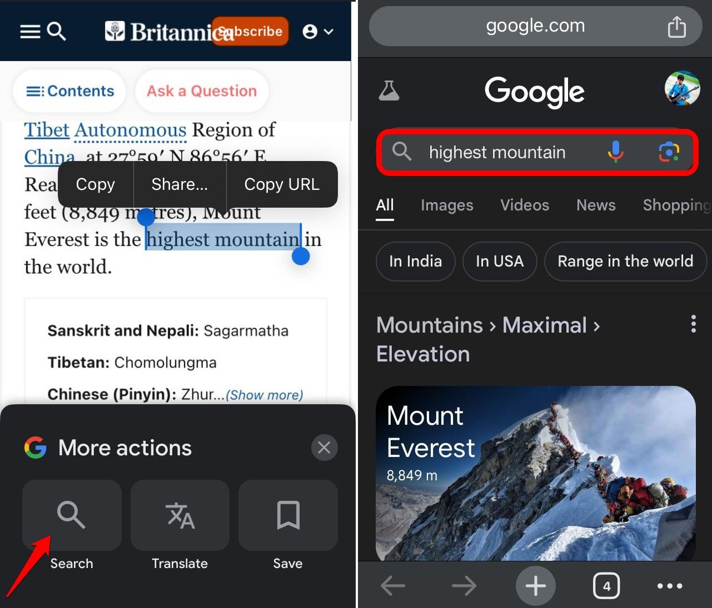Switch to Images tab
This screenshot has width=712, height=608.
tap(447, 205)
